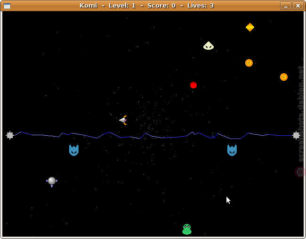Open the window menu icon in title bar
The width and height of the screenshot is (306, 239).
pyautogui.click(x=7, y=6)
